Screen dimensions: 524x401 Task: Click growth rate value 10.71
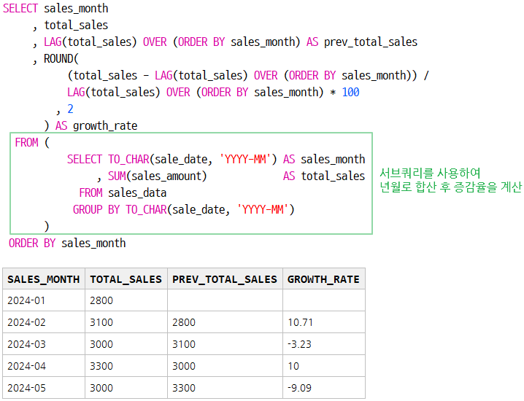coord(324,322)
